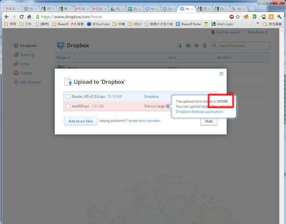Screen dimensions: 286x224
Task: Open the Intel Login bookmark
Action: [222, 24]
